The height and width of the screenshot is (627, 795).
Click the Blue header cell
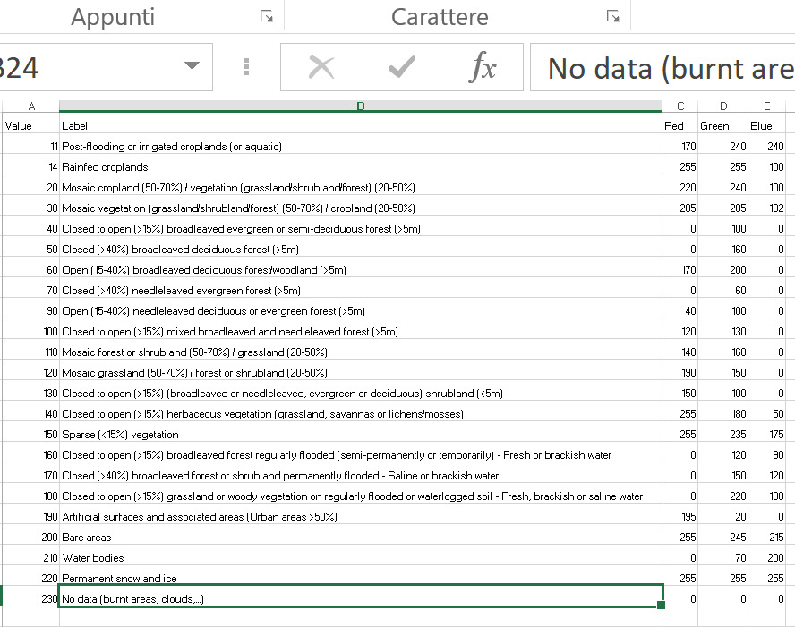click(x=766, y=125)
